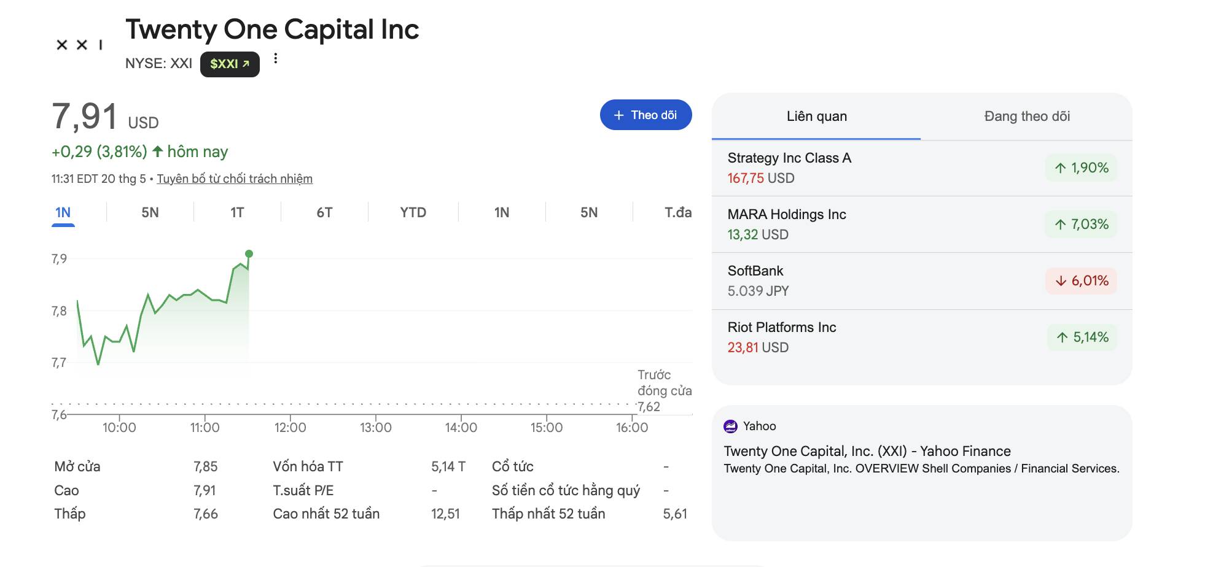Click the Theo dõi follow button
This screenshot has width=1205, height=567.
pyautogui.click(x=645, y=115)
